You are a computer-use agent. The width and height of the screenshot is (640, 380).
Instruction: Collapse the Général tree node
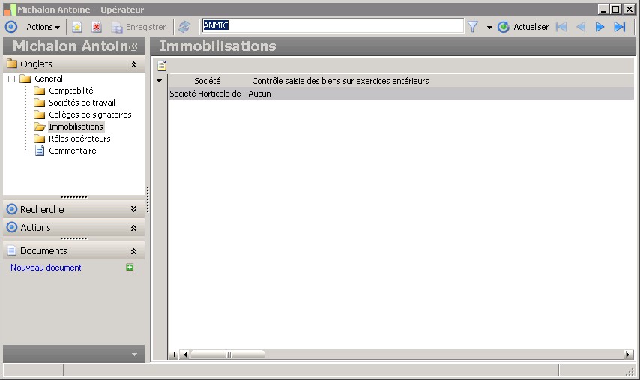pyautogui.click(x=12, y=79)
